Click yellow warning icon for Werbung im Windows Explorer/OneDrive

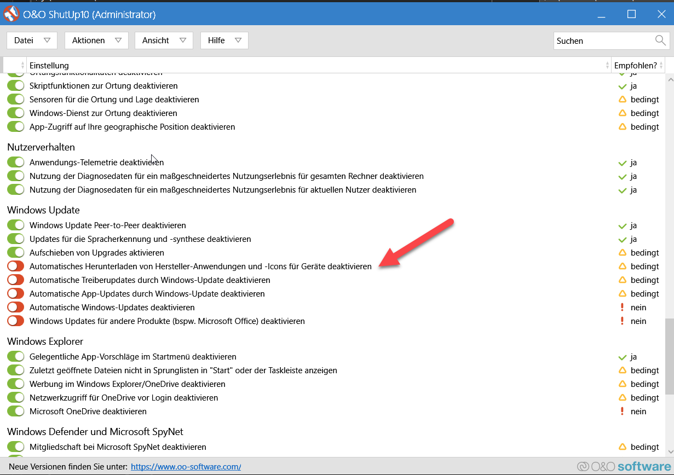(622, 384)
